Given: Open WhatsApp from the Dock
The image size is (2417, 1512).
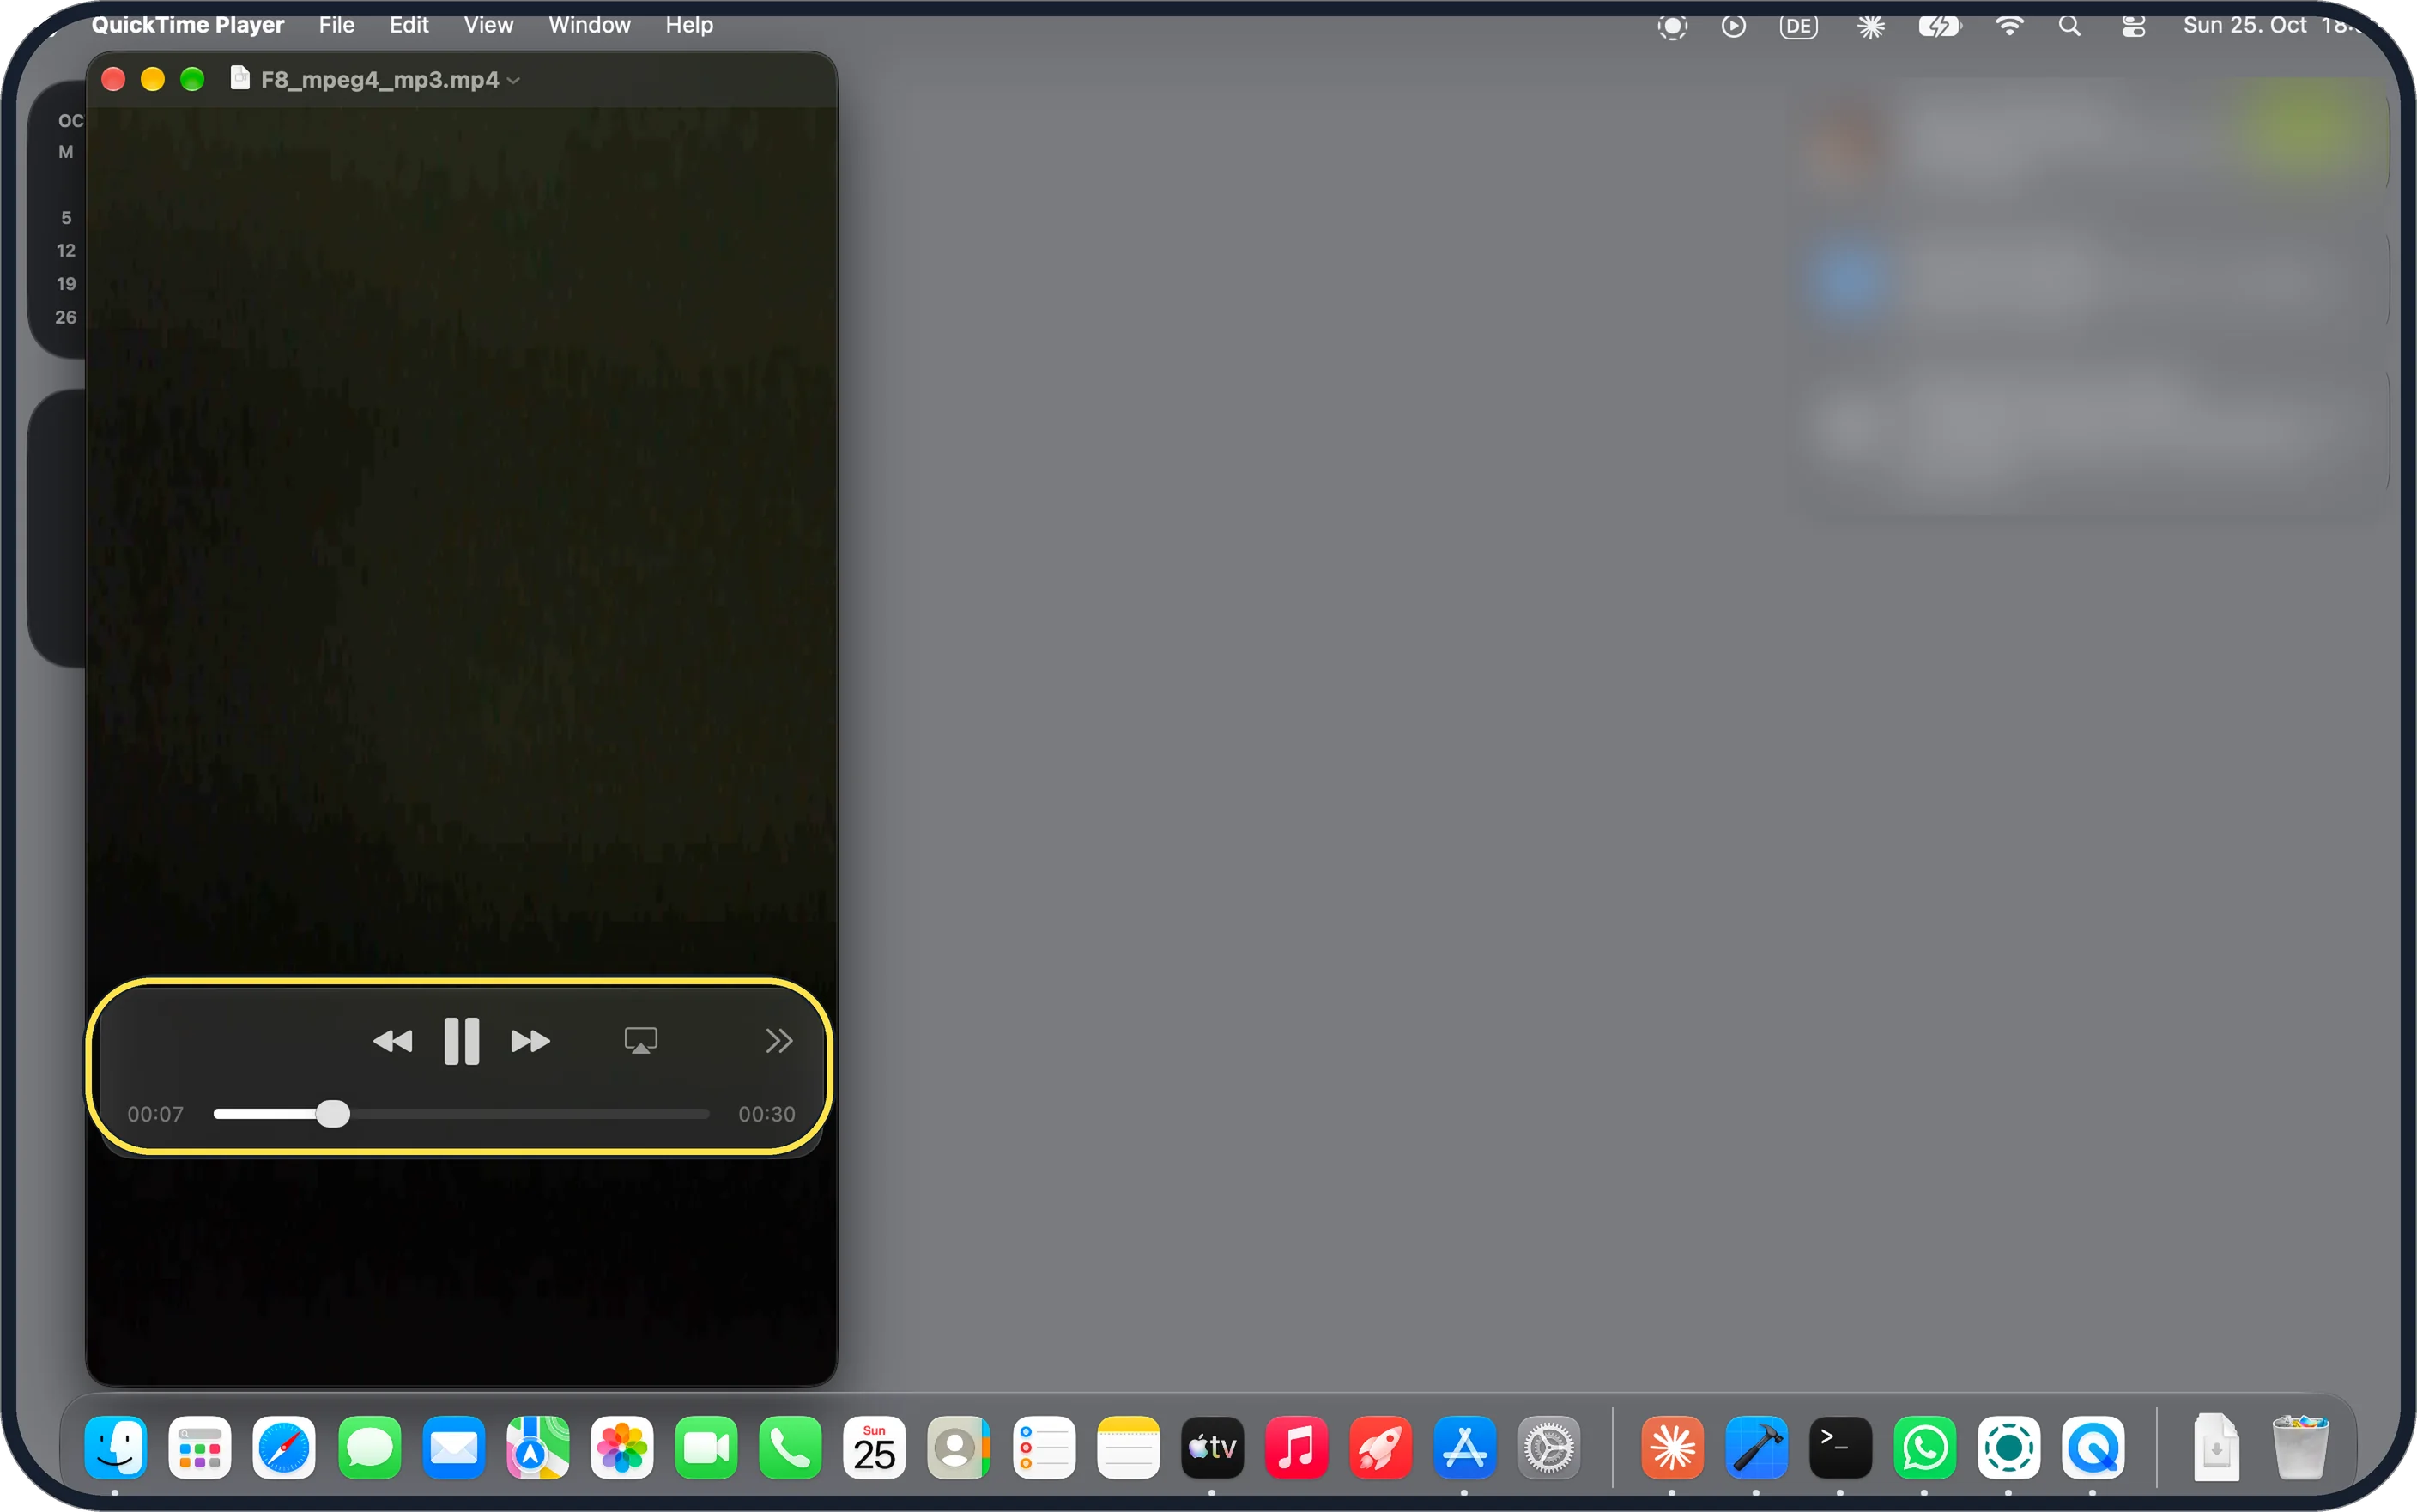Looking at the screenshot, I should click(x=1924, y=1447).
